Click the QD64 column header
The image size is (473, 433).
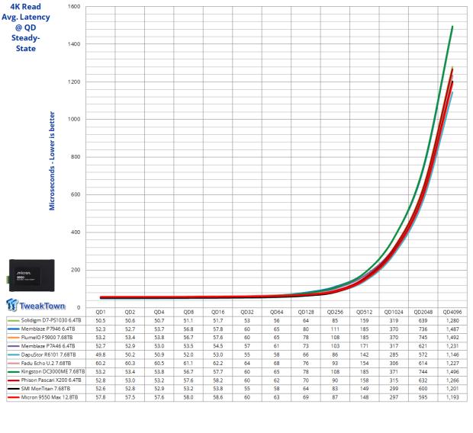pos(276,313)
